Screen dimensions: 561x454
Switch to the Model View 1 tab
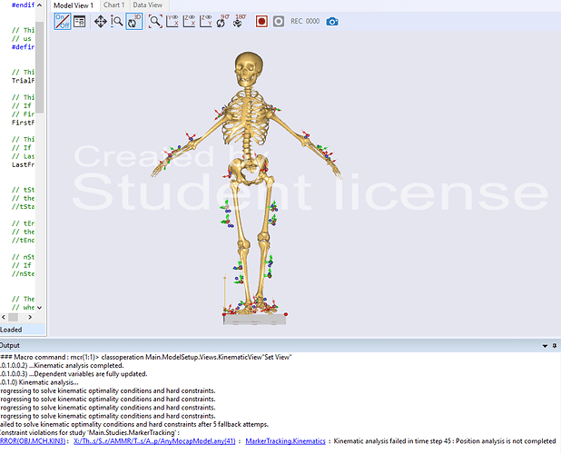[x=74, y=5]
